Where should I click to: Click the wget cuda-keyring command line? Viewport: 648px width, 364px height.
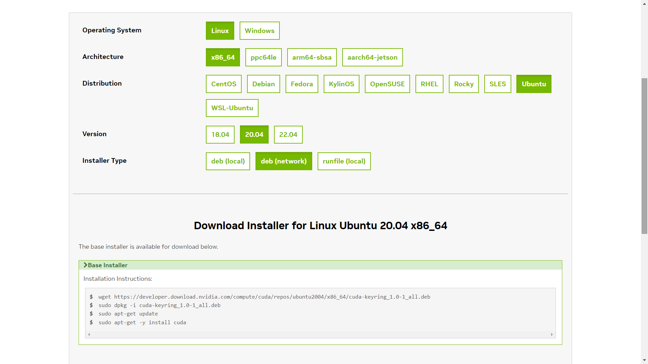(x=264, y=297)
